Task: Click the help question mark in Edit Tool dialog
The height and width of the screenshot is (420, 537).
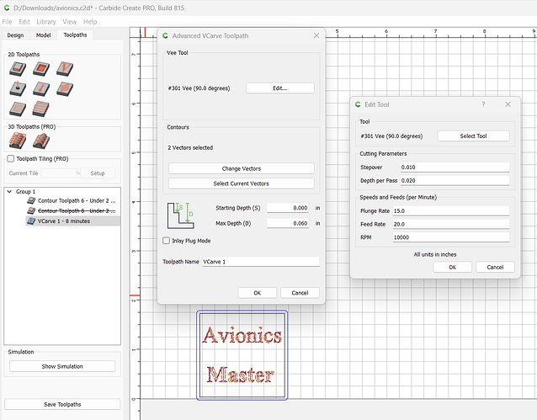Action: (483, 104)
